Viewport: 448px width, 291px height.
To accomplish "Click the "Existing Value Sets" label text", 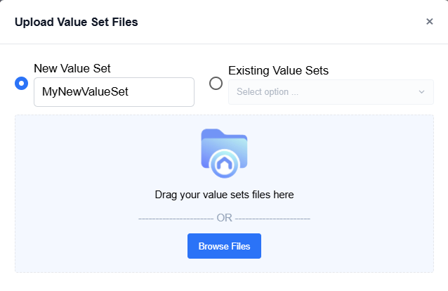I will (278, 70).
